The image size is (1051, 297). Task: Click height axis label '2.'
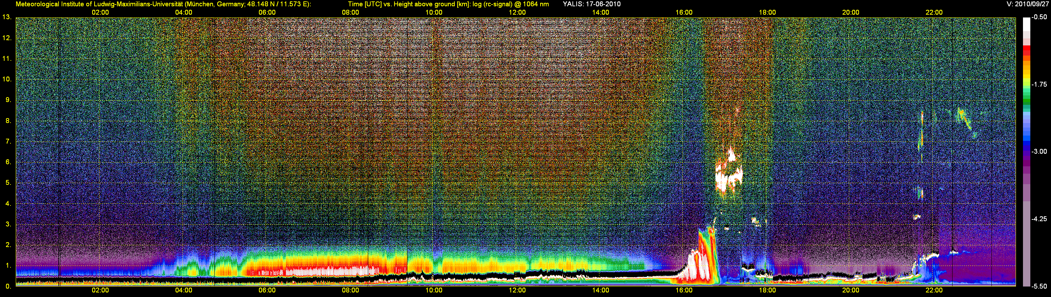[8, 245]
